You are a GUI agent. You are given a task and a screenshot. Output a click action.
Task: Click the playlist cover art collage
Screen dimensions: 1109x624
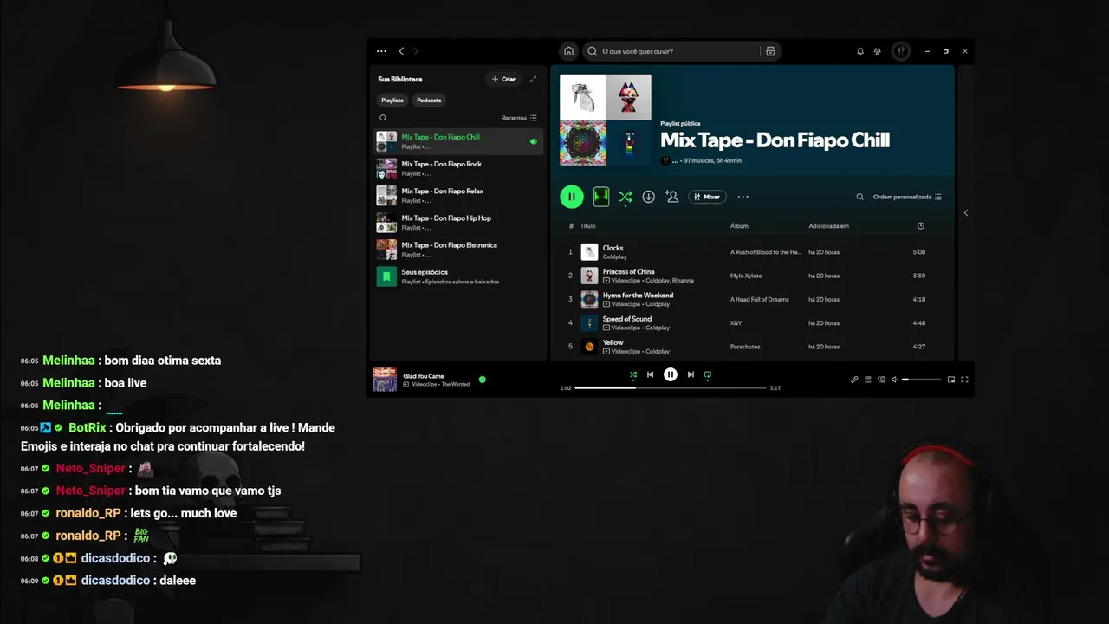click(x=606, y=120)
